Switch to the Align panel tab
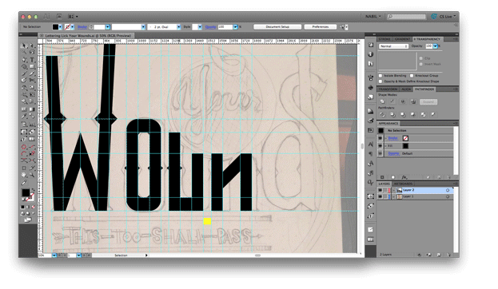 tap(406, 89)
